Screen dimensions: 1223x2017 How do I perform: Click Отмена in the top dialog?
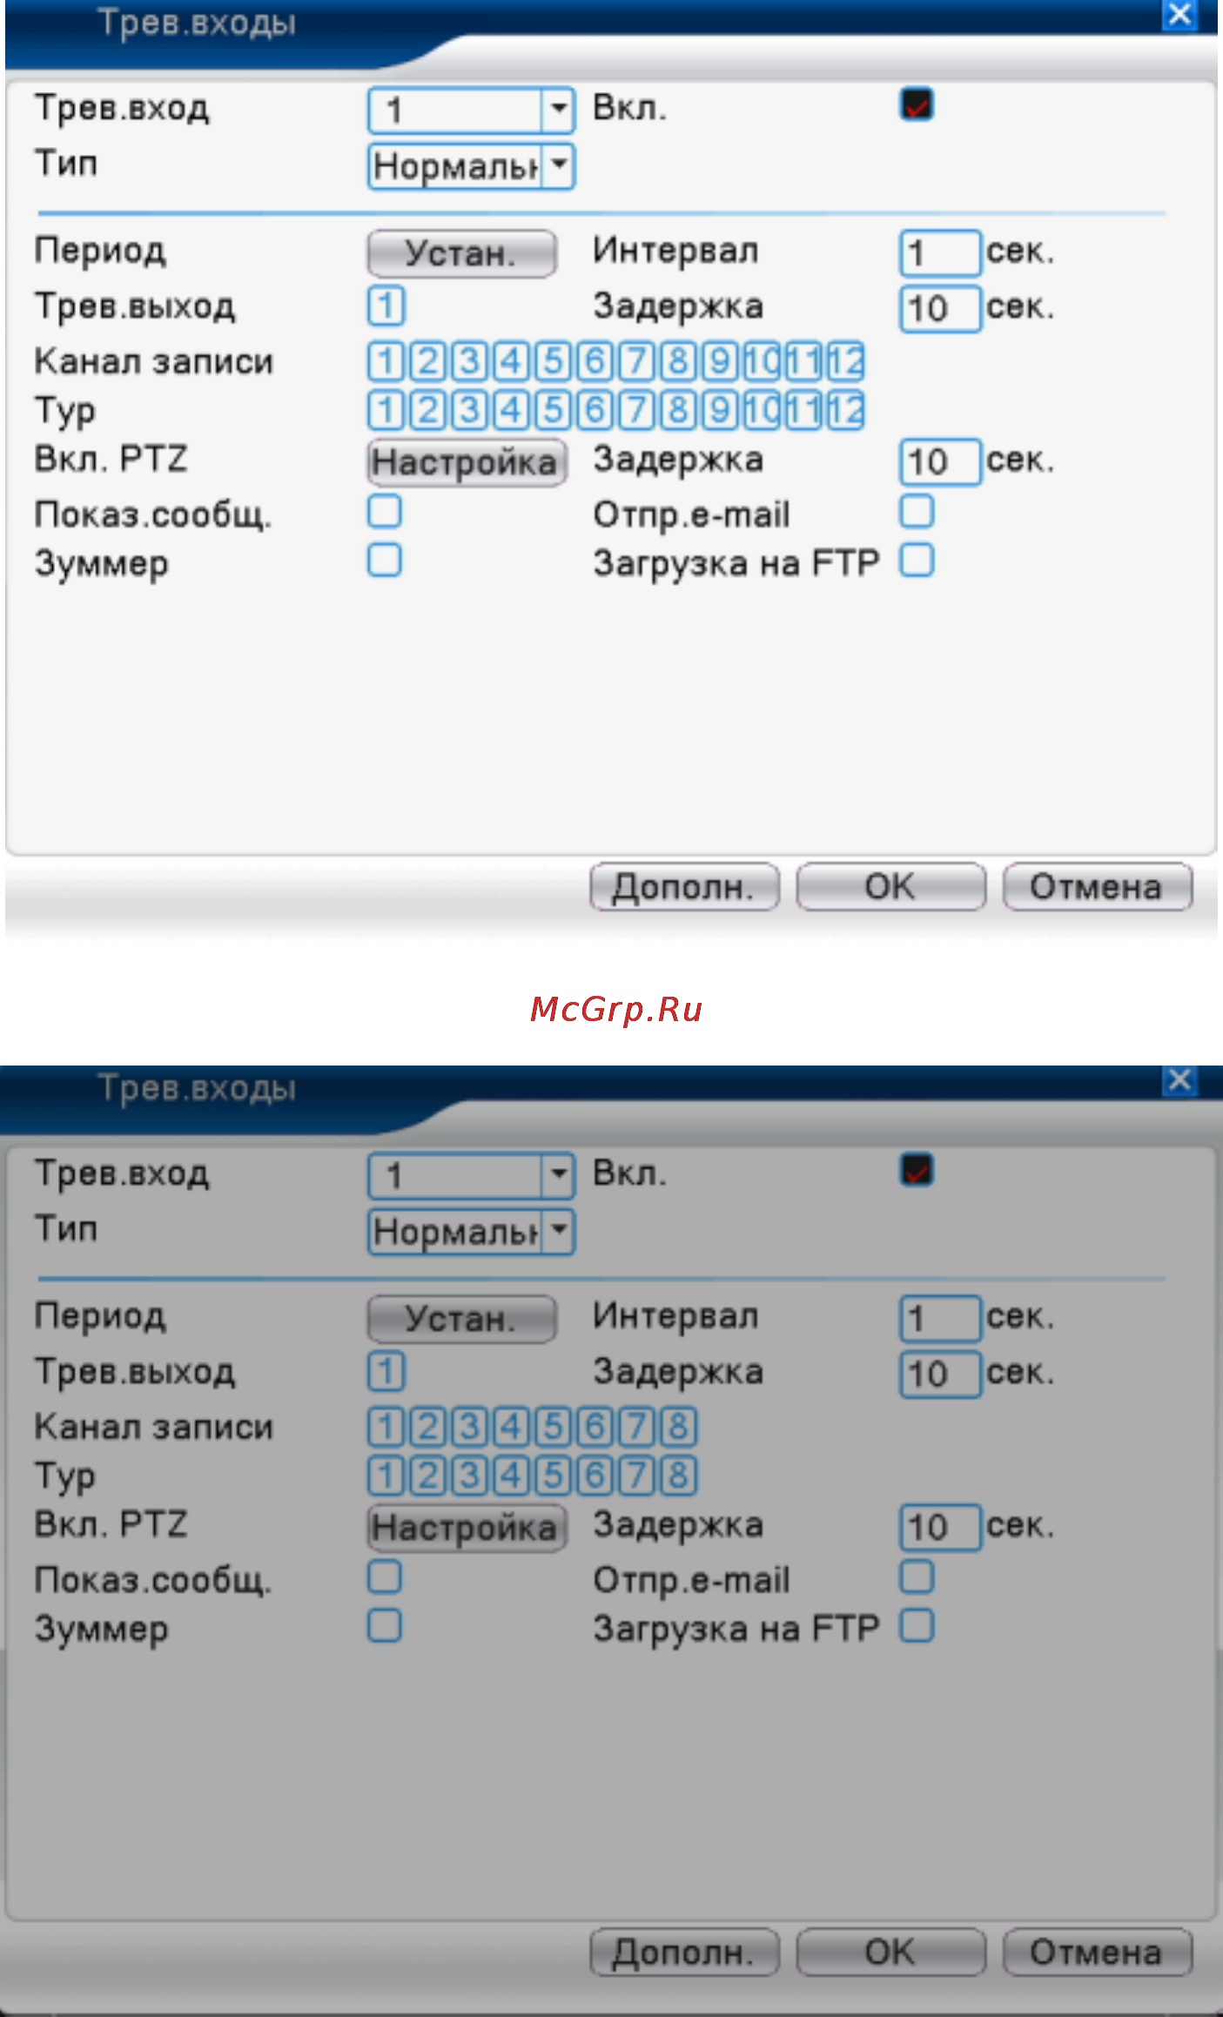pos(1097,887)
